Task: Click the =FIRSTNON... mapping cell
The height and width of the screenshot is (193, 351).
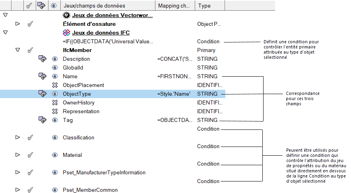Action: click(175, 76)
